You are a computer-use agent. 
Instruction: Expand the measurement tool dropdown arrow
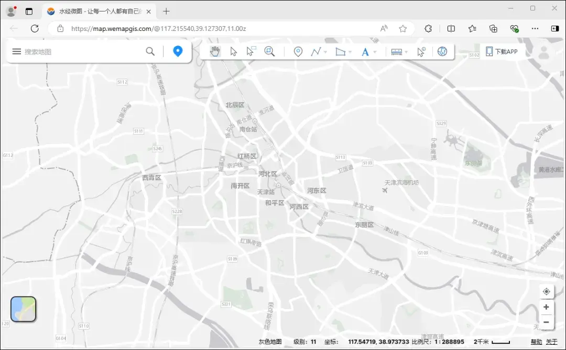point(407,52)
